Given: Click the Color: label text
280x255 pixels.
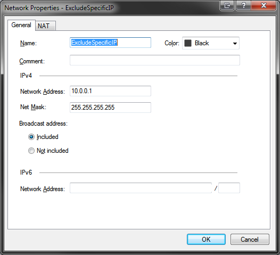Looking at the screenshot, I should (x=172, y=43).
